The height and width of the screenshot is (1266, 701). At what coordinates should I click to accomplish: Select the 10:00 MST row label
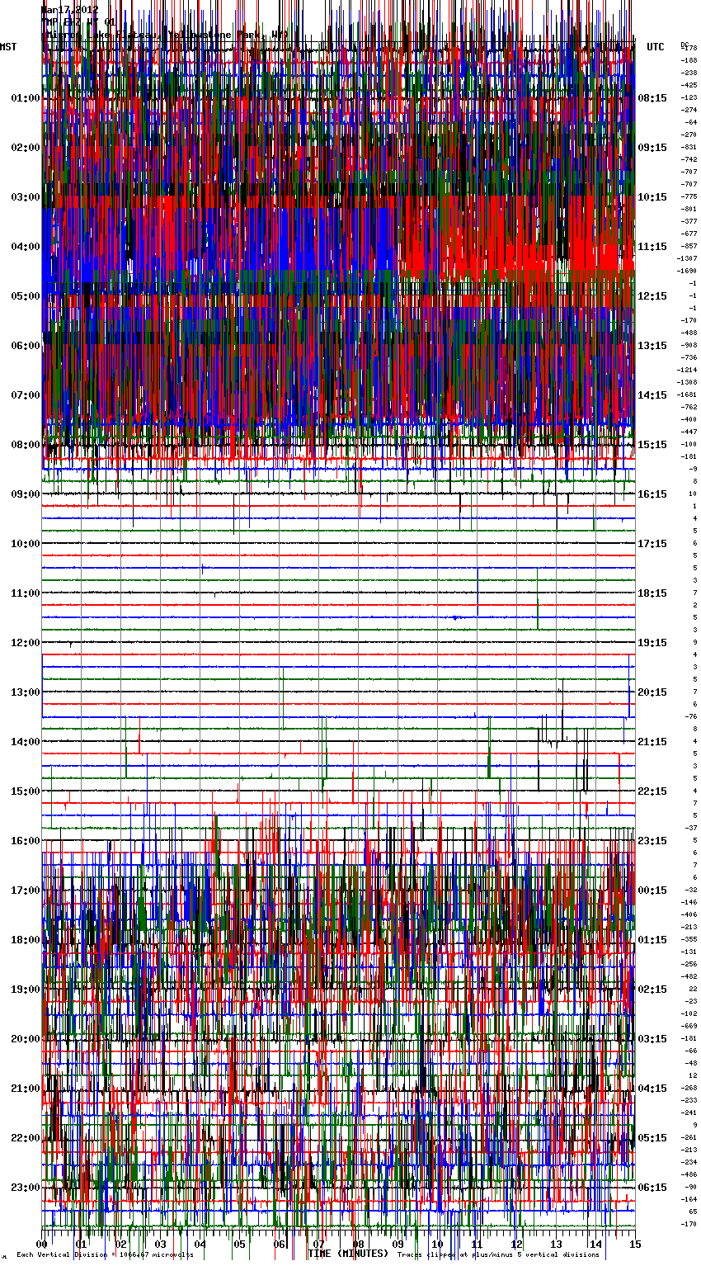tap(26, 544)
